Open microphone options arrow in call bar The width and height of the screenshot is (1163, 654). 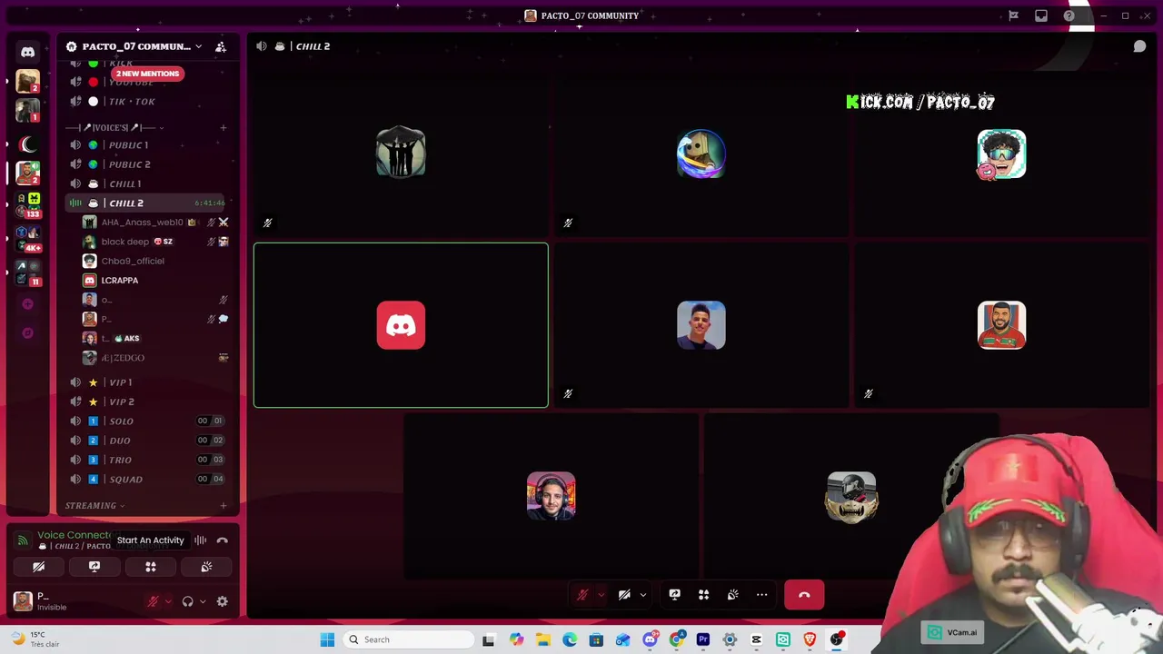pyautogui.click(x=601, y=595)
